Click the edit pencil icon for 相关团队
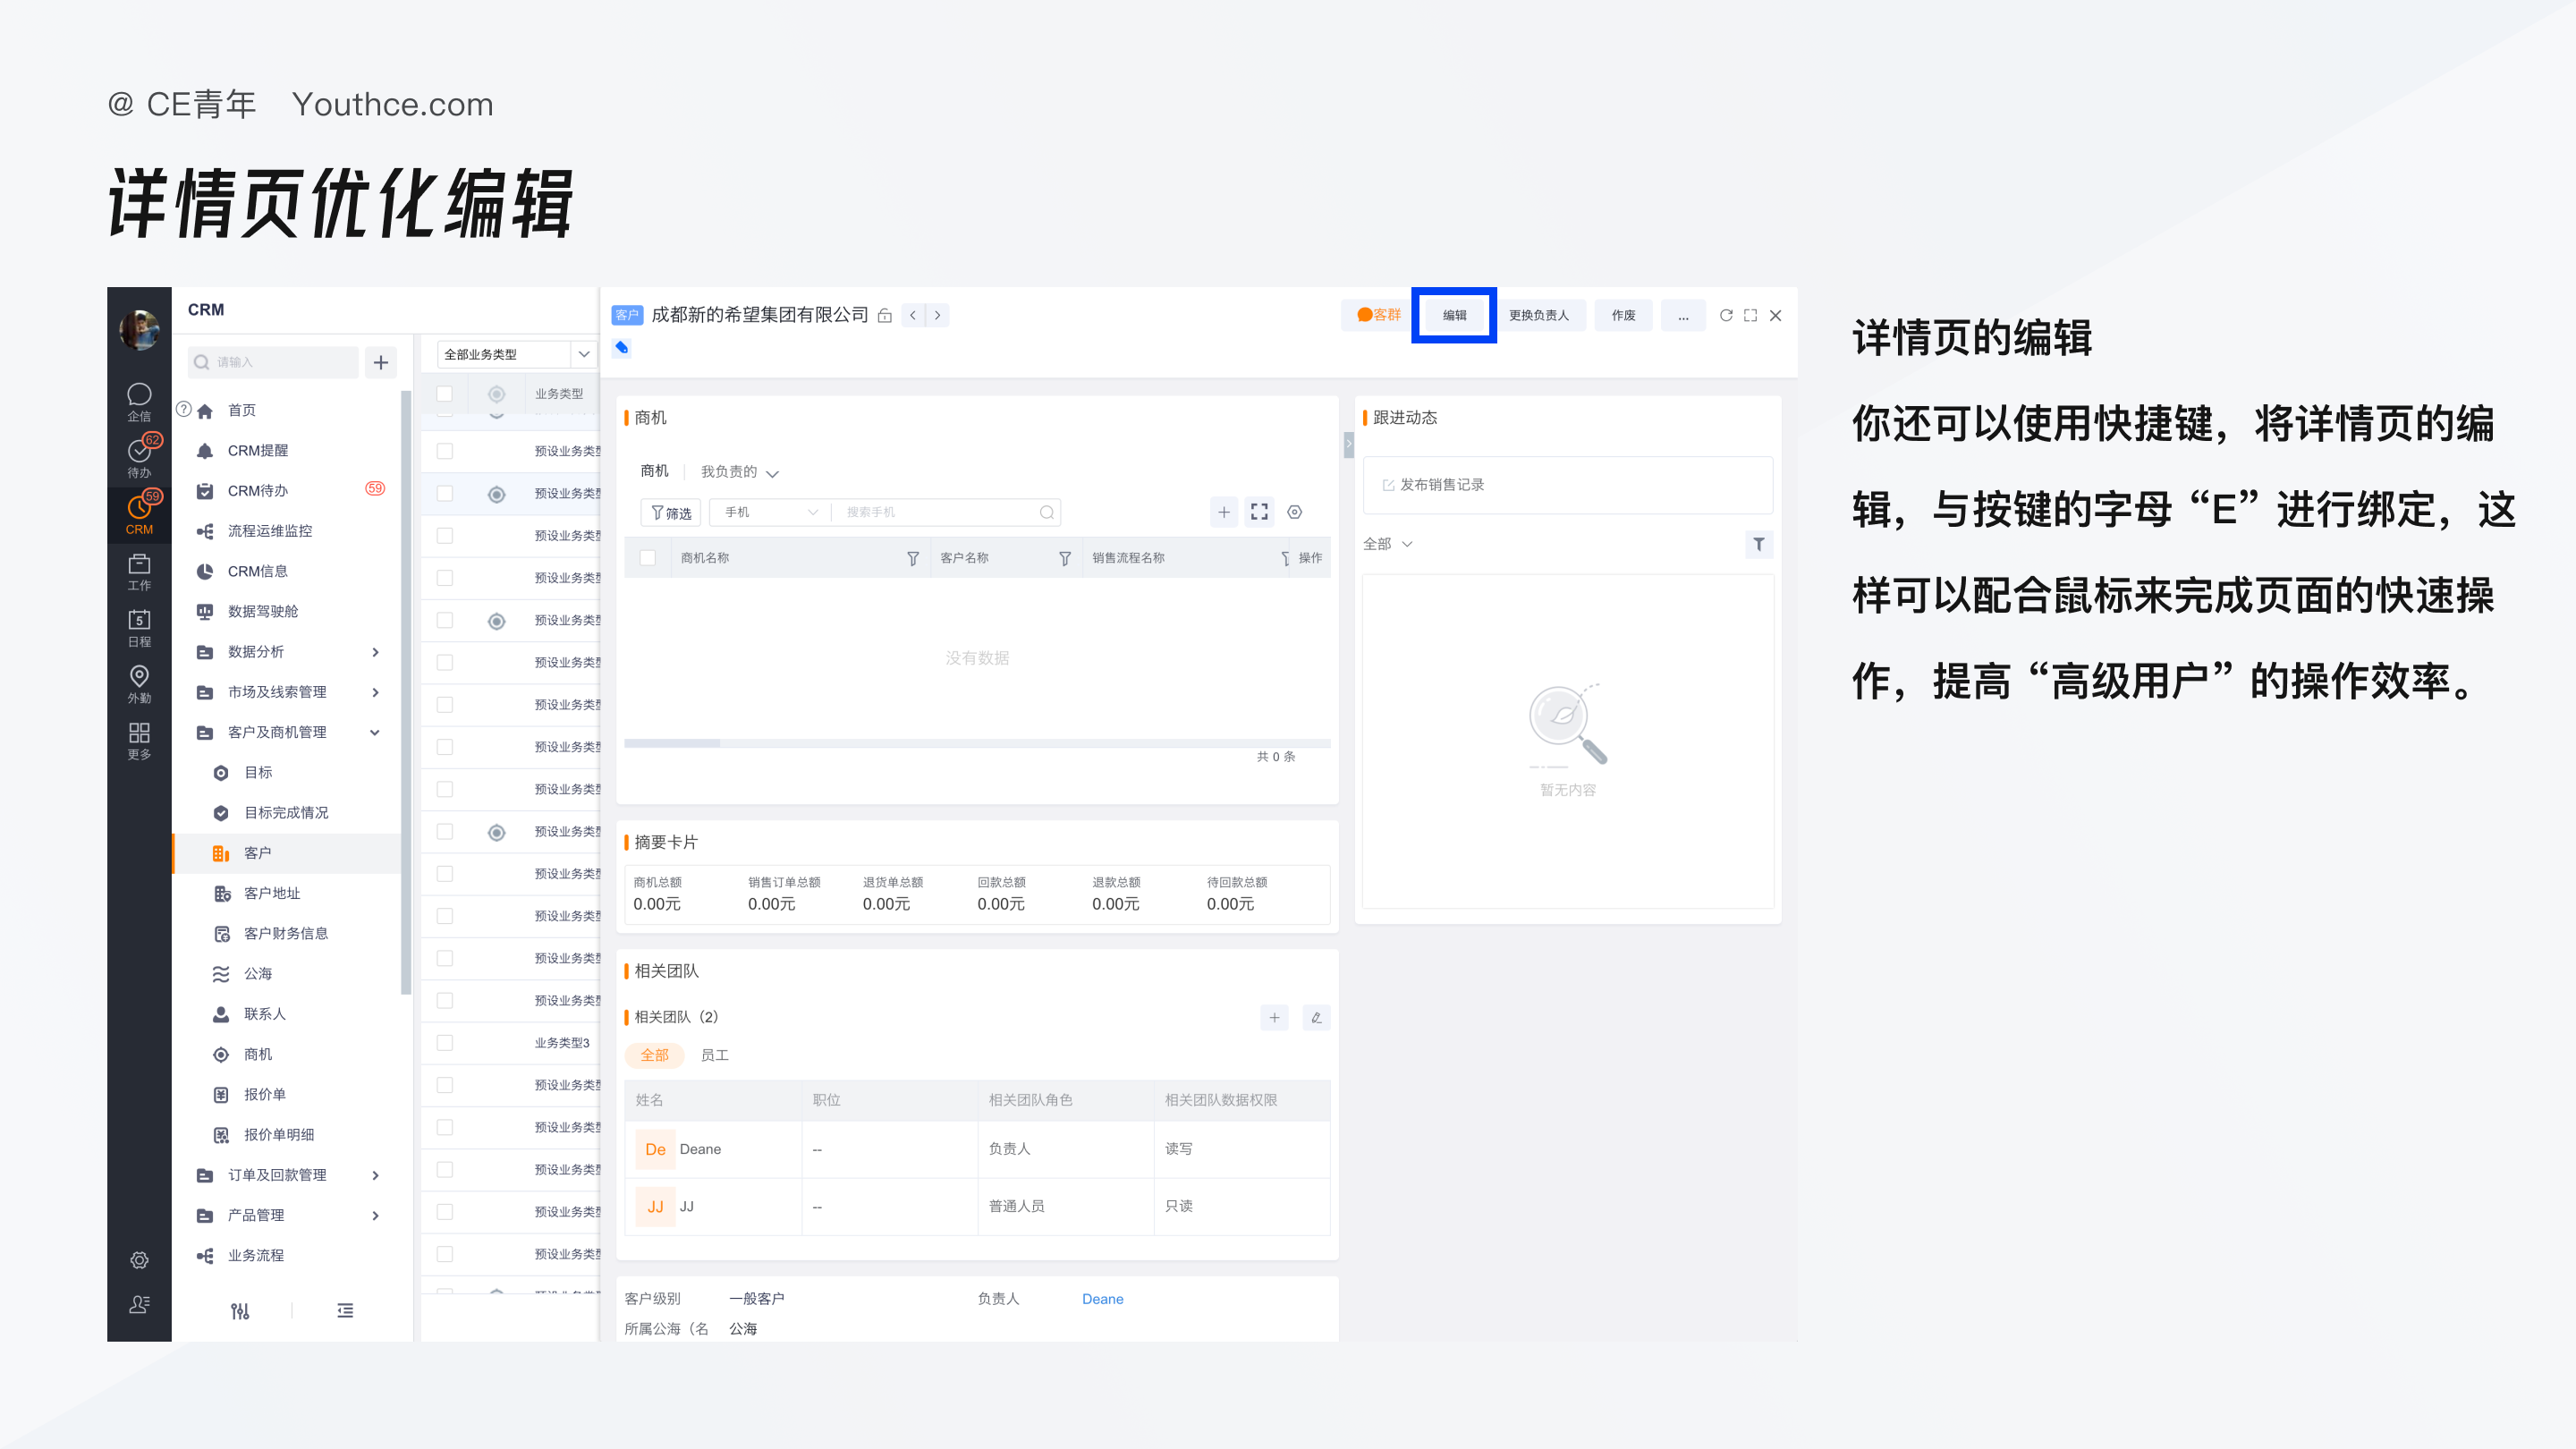Viewport: 2576px width, 1449px height. (1316, 1017)
